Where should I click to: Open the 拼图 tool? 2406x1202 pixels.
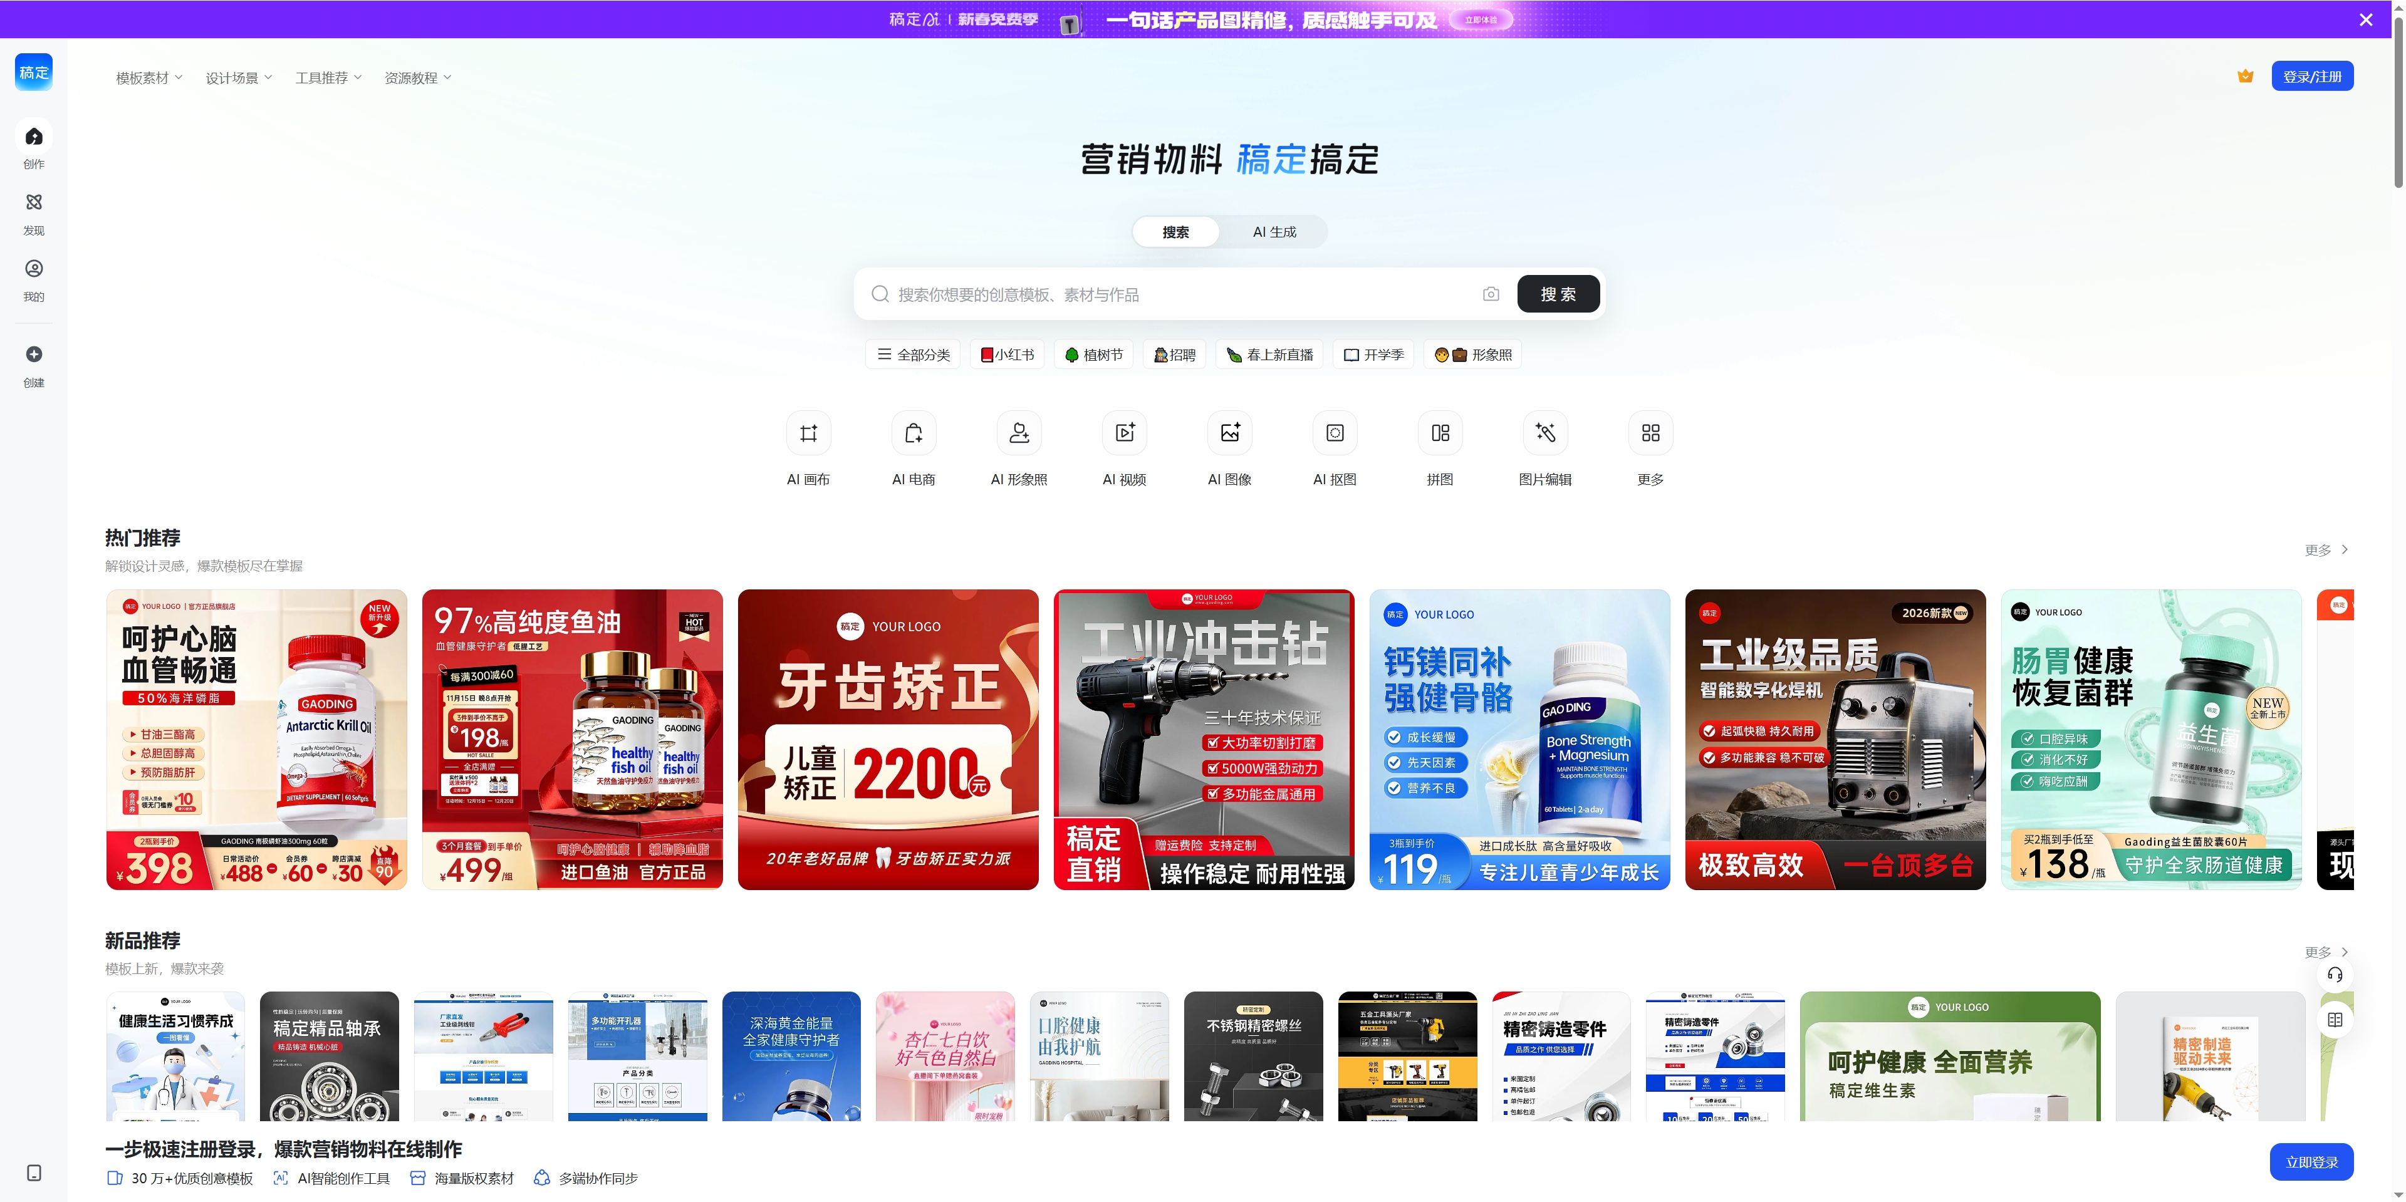pos(1440,448)
